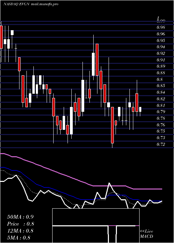Click the 0.82 price axis label

[161, 99]
